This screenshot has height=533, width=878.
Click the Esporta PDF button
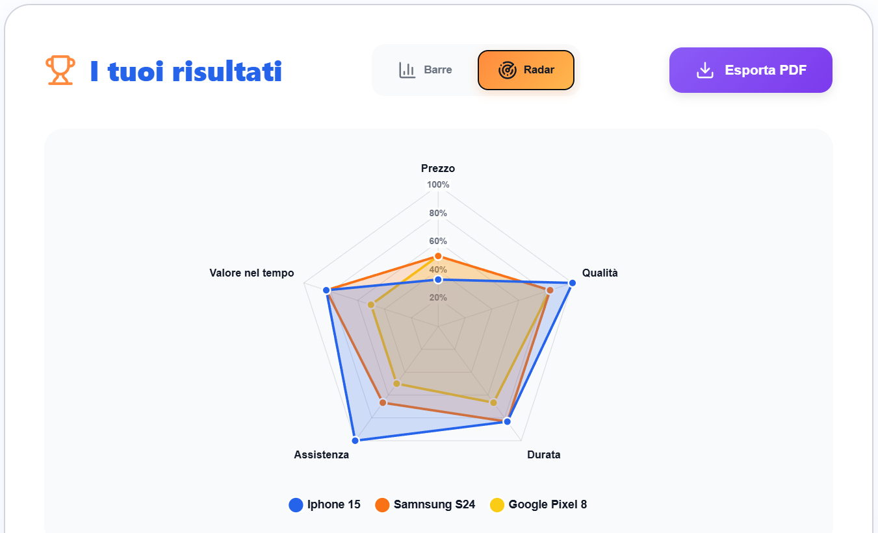tap(751, 69)
